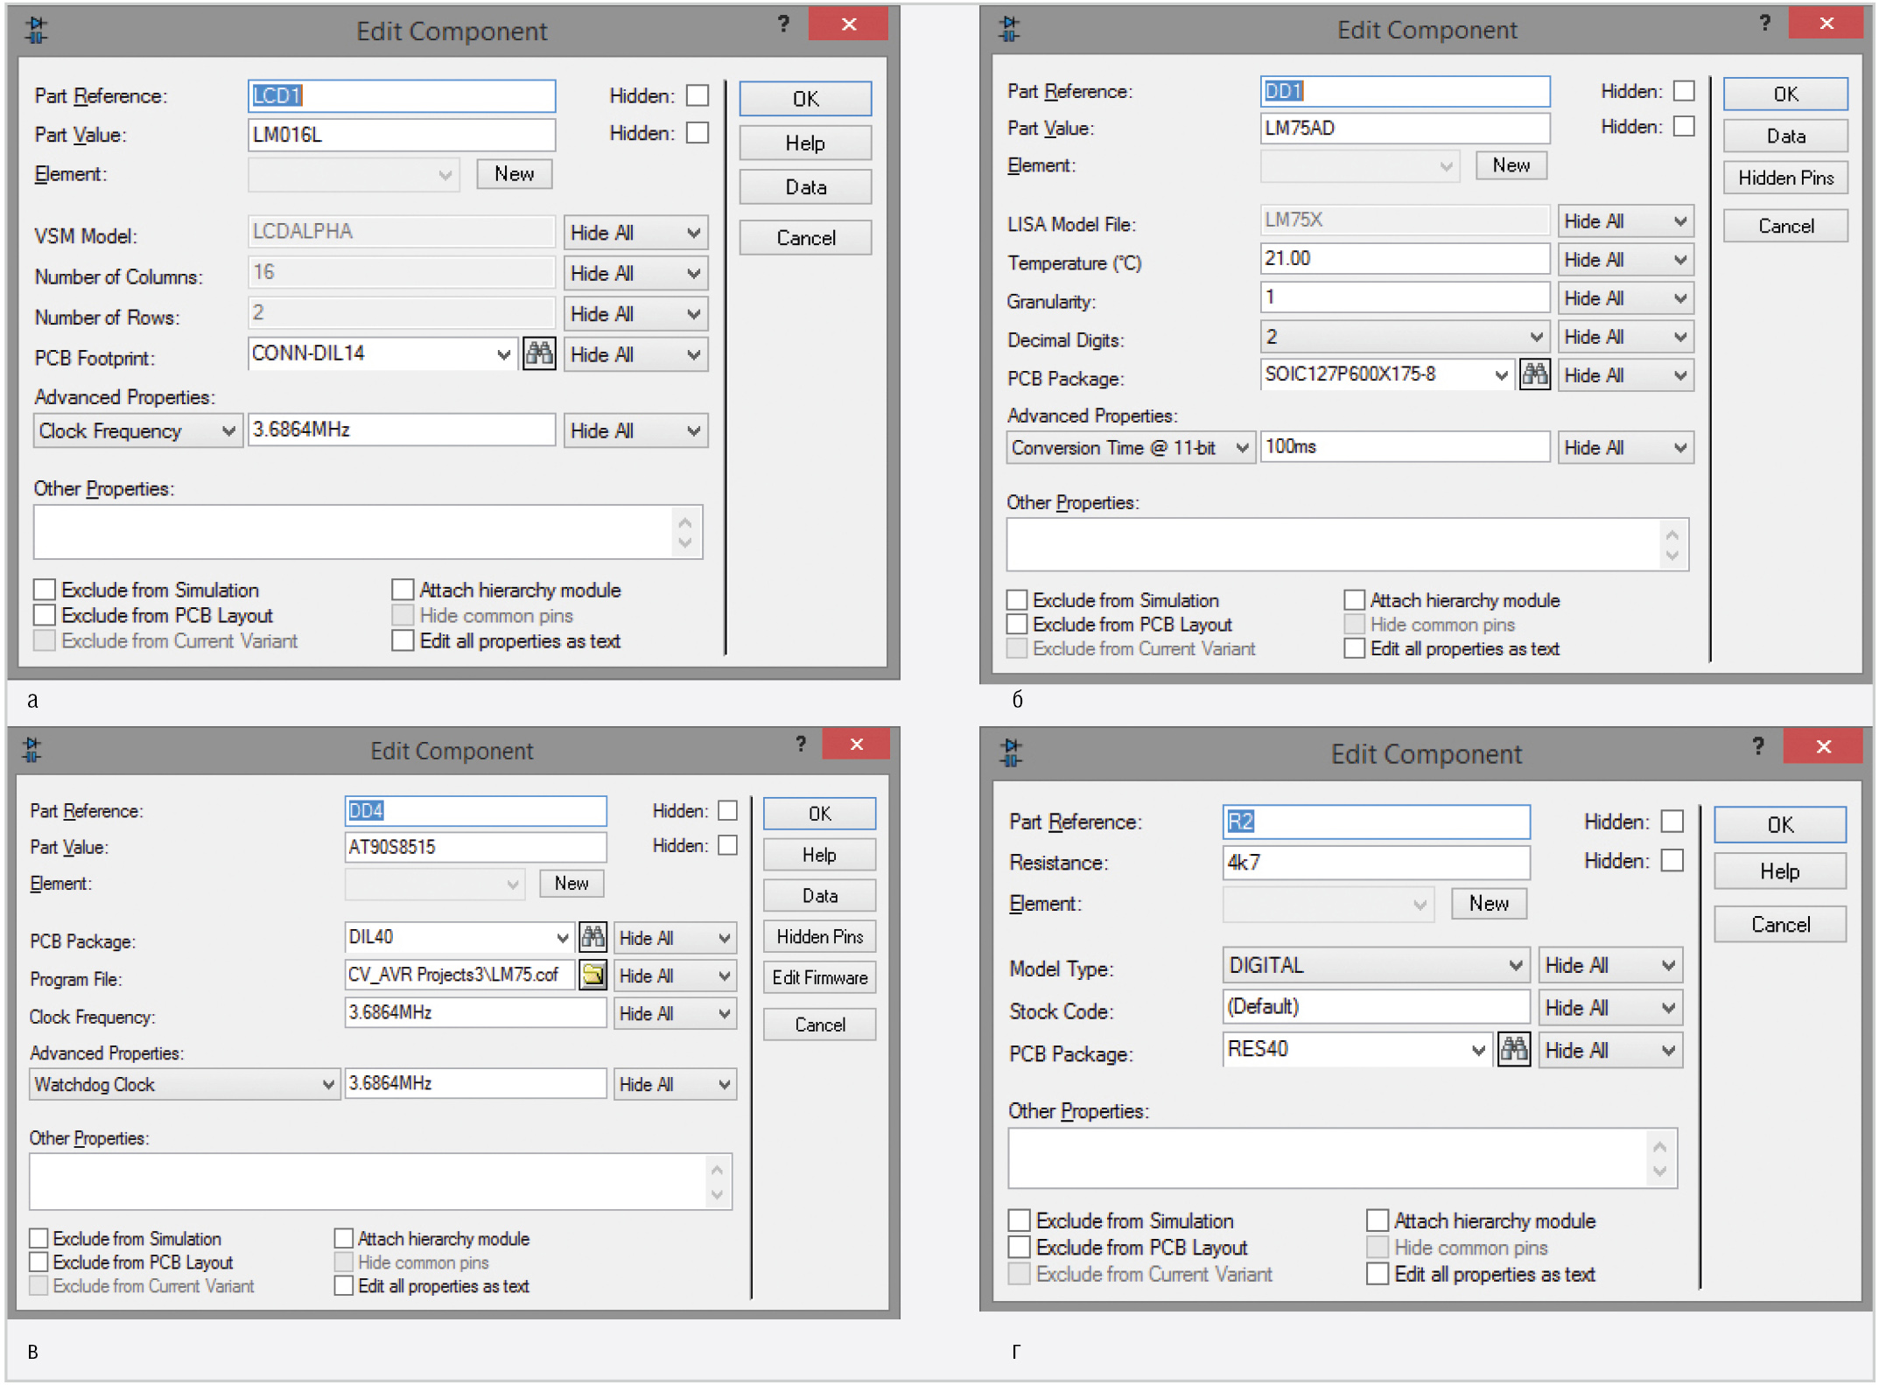Click binoculars icon beside SOIC127P600X175-8 package

click(x=1535, y=375)
